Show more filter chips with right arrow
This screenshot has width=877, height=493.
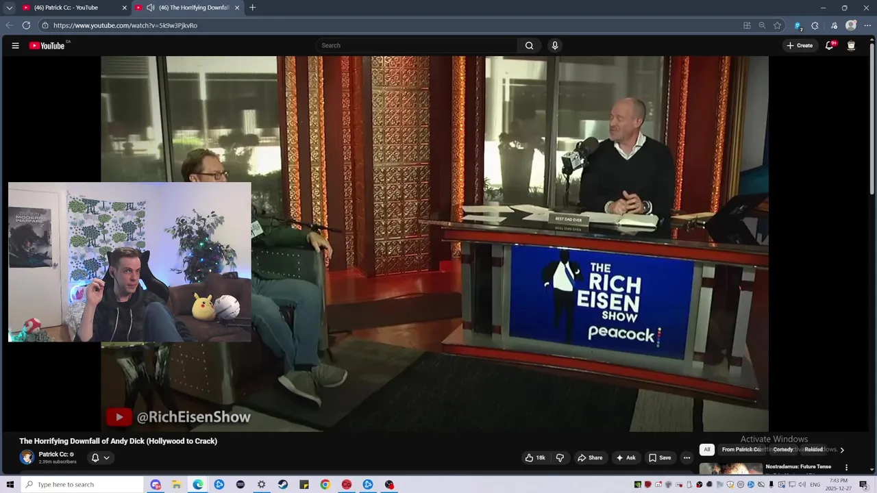tap(842, 450)
